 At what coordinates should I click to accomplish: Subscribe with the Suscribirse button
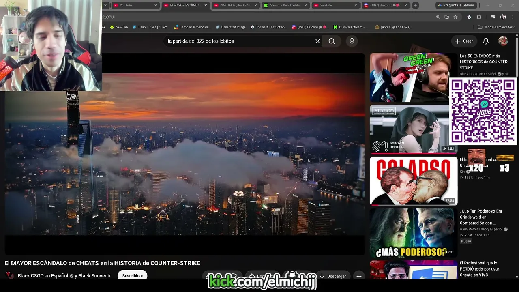coord(133,276)
